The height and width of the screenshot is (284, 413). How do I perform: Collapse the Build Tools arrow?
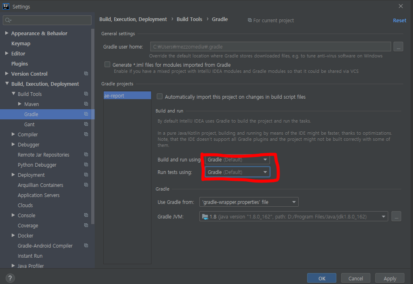point(13,93)
